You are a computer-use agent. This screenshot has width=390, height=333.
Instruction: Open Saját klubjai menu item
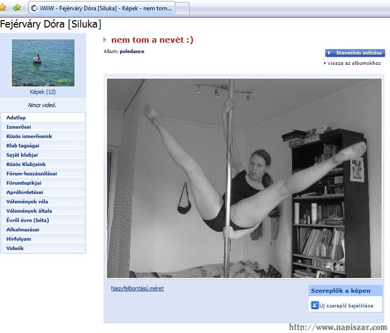click(43, 155)
